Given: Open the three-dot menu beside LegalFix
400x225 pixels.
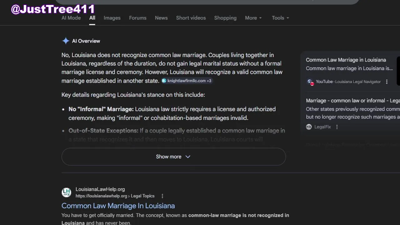Looking at the screenshot, I should click(x=337, y=127).
